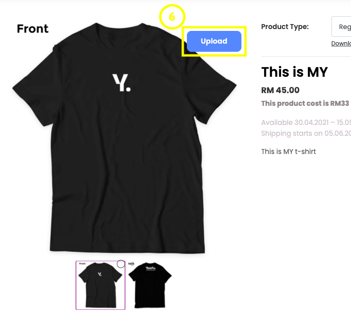Click the white Y. logo on shirt

tap(121, 83)
